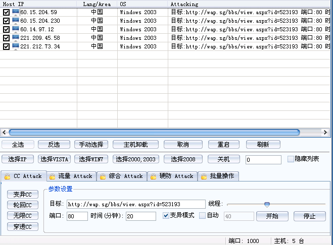Click the lock icon on the 流量 Attack tab
Screen dimensions: 333x245
click(x=52, y=176)
